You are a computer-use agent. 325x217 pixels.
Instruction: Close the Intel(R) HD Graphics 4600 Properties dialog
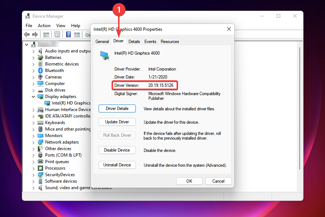click(229, 29)
